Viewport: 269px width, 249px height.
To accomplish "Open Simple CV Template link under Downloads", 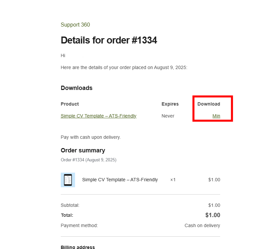I will click(98, 116).
